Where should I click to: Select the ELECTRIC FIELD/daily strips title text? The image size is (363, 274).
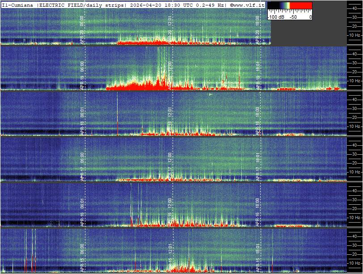(82, 5)
